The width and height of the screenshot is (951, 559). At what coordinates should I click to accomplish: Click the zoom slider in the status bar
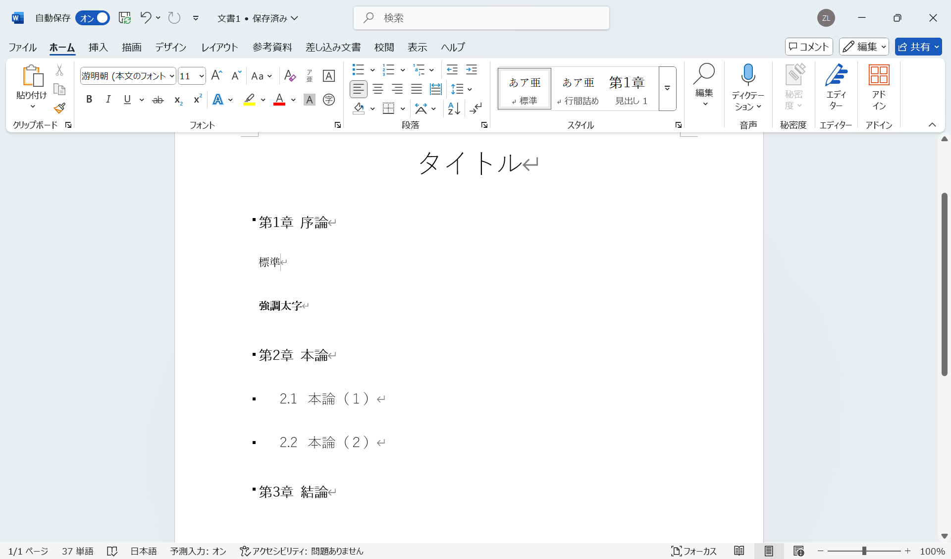[864, 551]
